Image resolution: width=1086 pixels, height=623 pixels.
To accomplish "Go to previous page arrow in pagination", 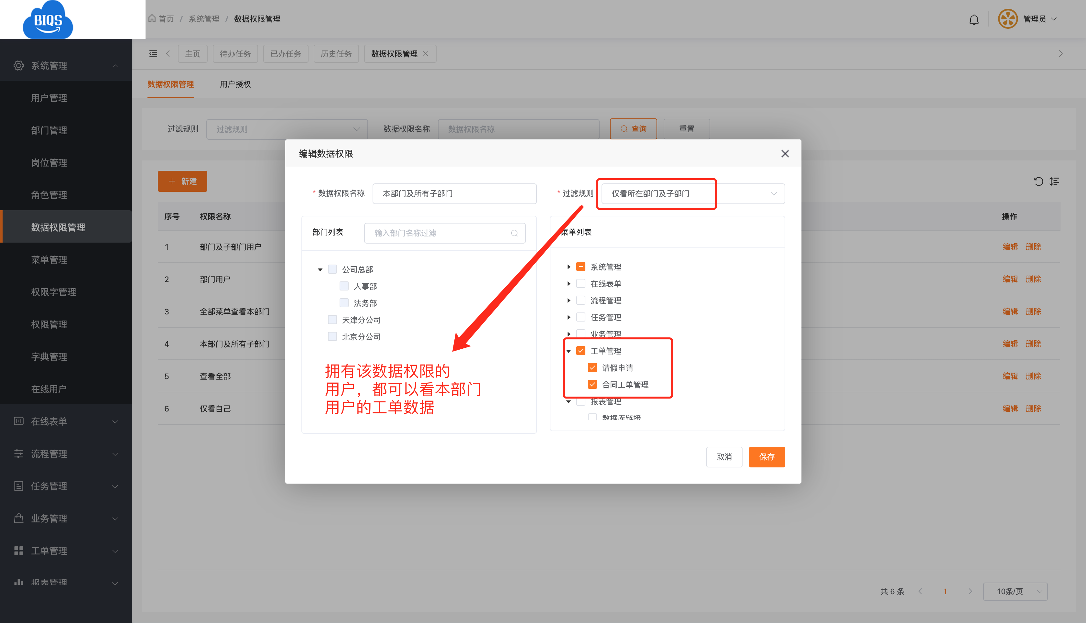I will 920,591.
